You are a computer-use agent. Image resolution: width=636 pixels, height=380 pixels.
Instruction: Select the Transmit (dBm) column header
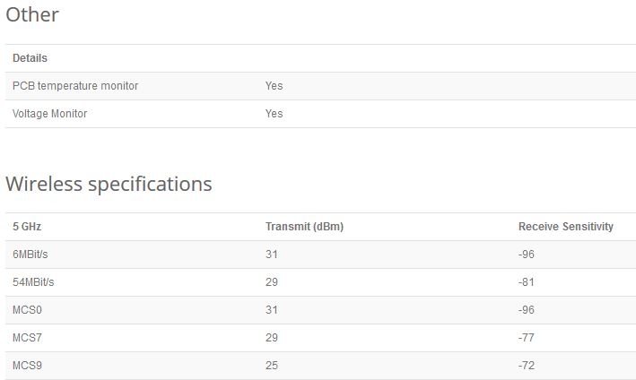click(x=305, y=227)
